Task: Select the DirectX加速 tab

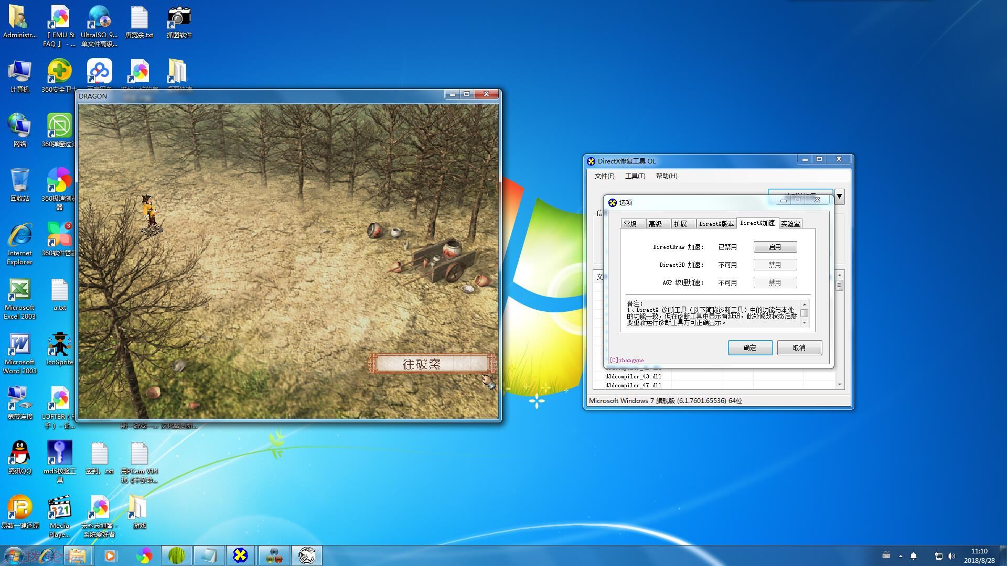Action: [x=757, y=223]
